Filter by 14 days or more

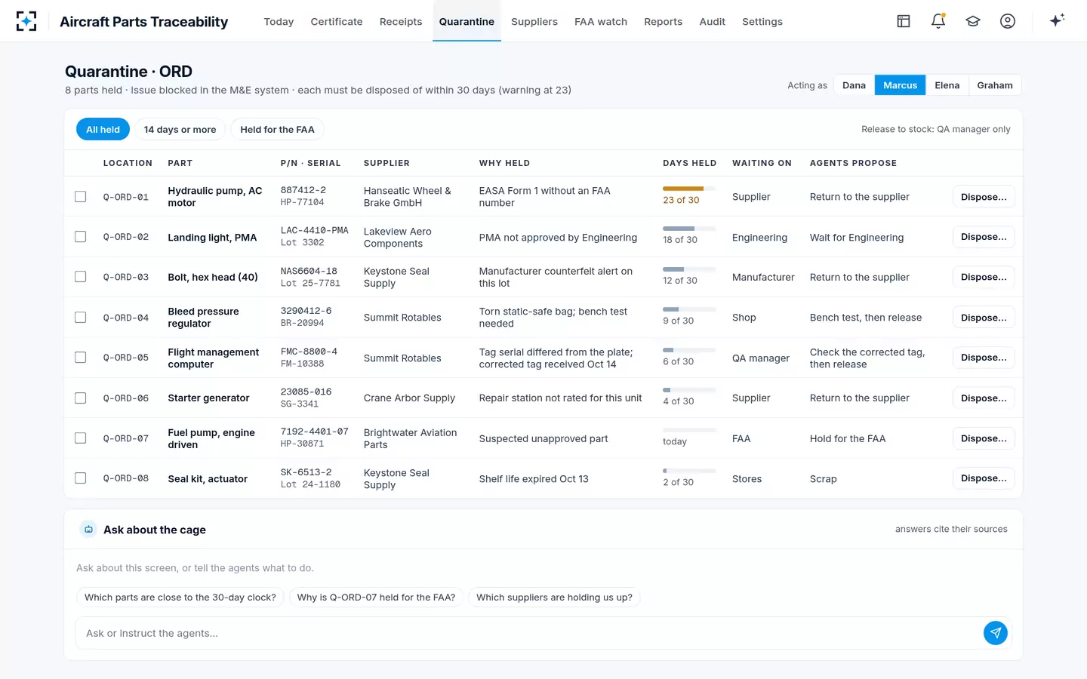(x=180, y=130)
